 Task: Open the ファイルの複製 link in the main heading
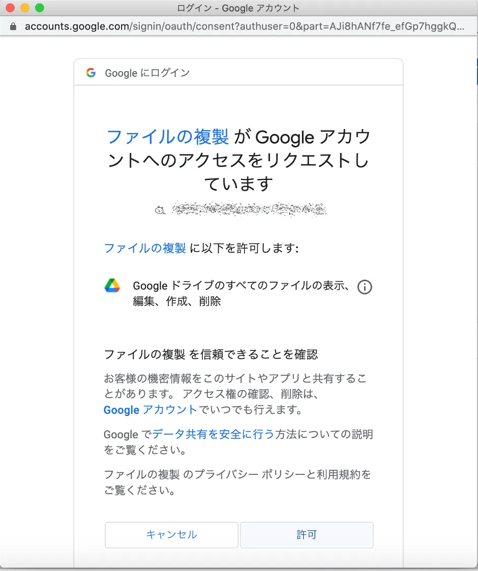(168, 137)
